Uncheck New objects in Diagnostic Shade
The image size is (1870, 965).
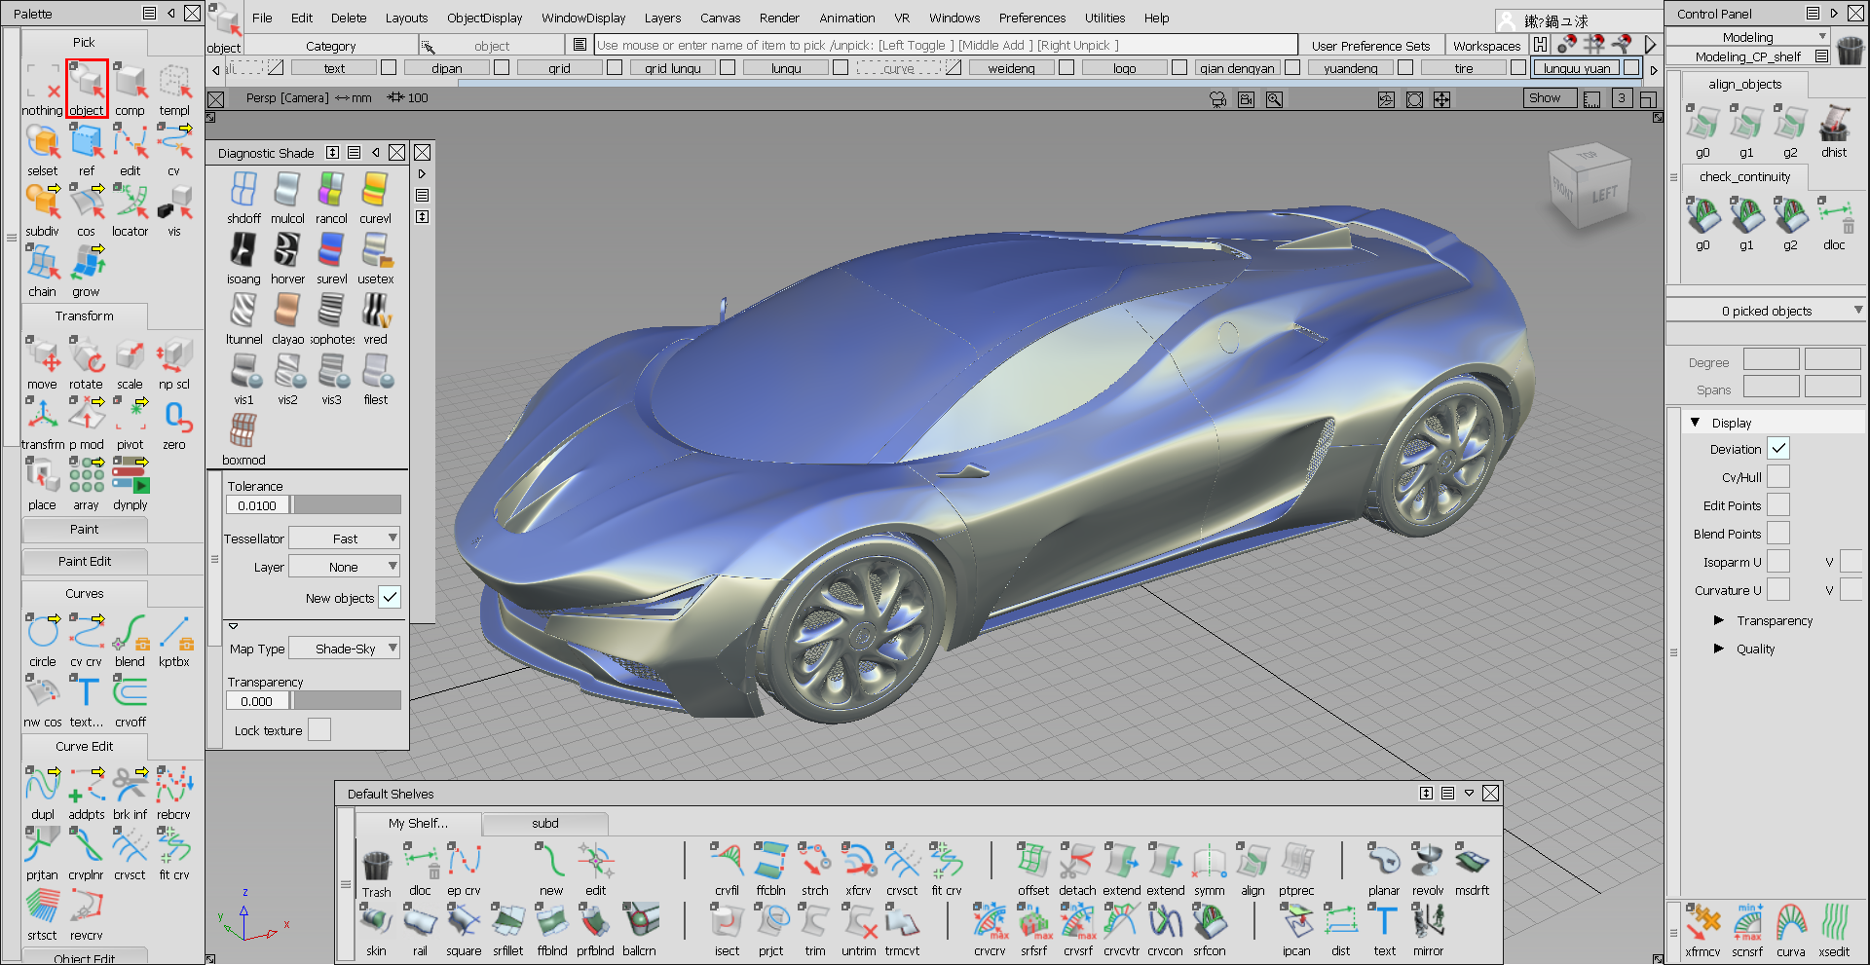tap(391, 597)
